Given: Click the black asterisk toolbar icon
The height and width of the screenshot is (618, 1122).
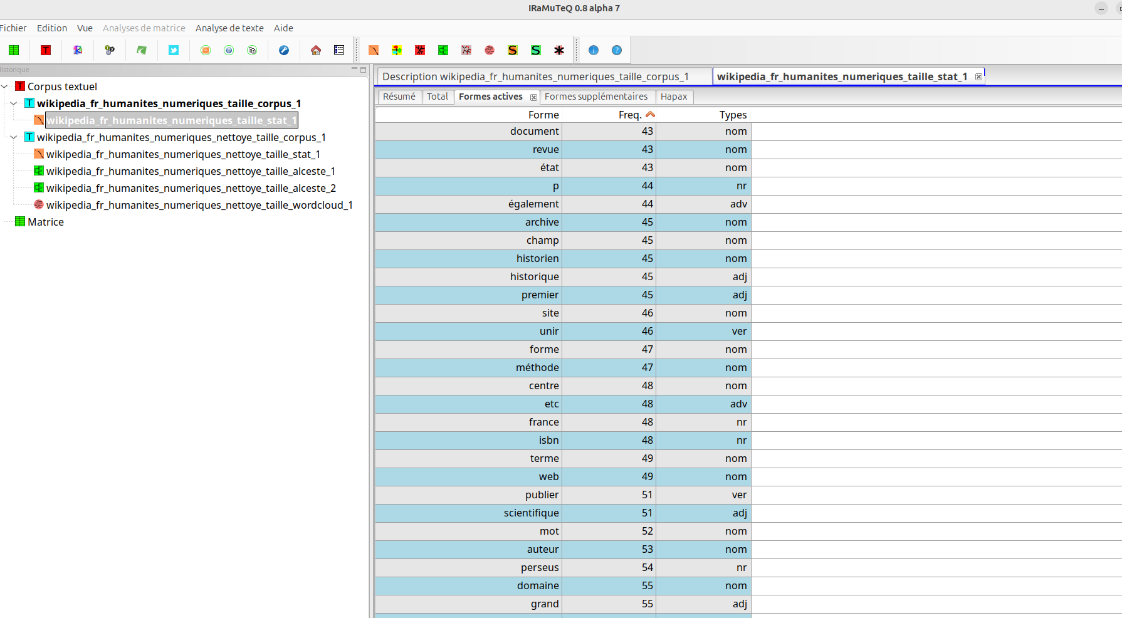Looking at the screenshot, I should (559, 50).
